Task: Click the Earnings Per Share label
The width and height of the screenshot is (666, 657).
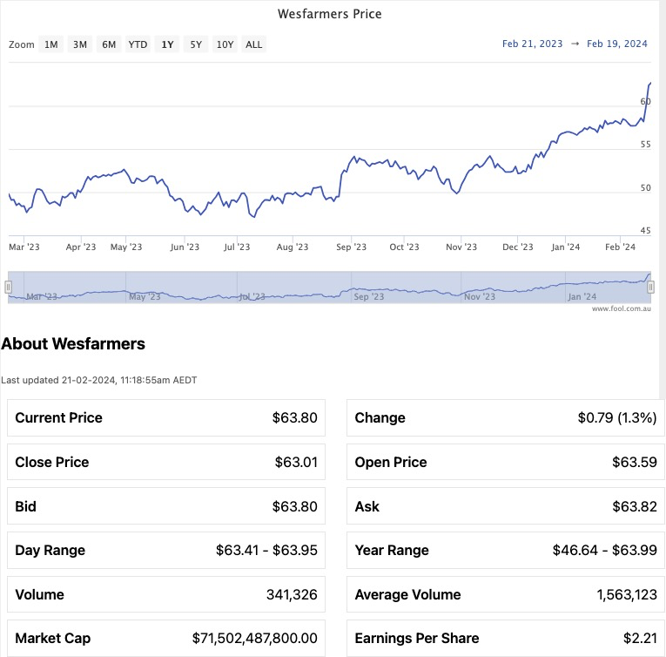Action: (417, 639)
